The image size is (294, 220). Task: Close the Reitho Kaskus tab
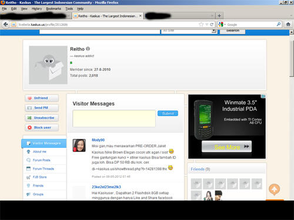141,16
